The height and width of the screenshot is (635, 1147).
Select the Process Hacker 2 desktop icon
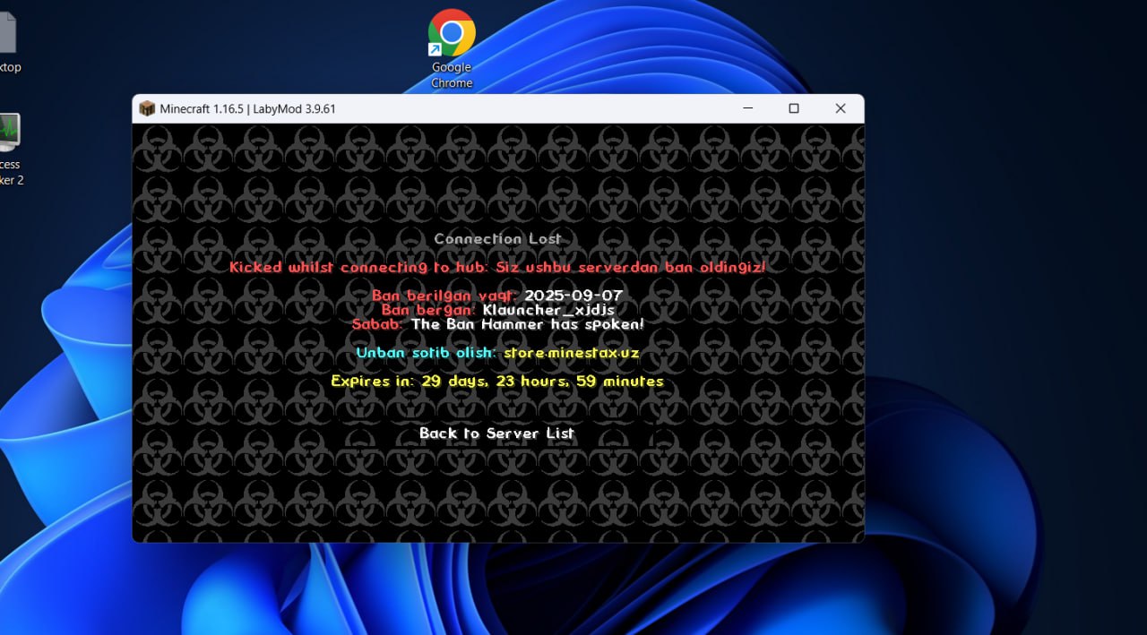[7, 134]
